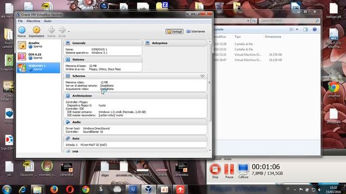
Task: Open Firefox from the taskbar
Action: (x=54, y=189)
